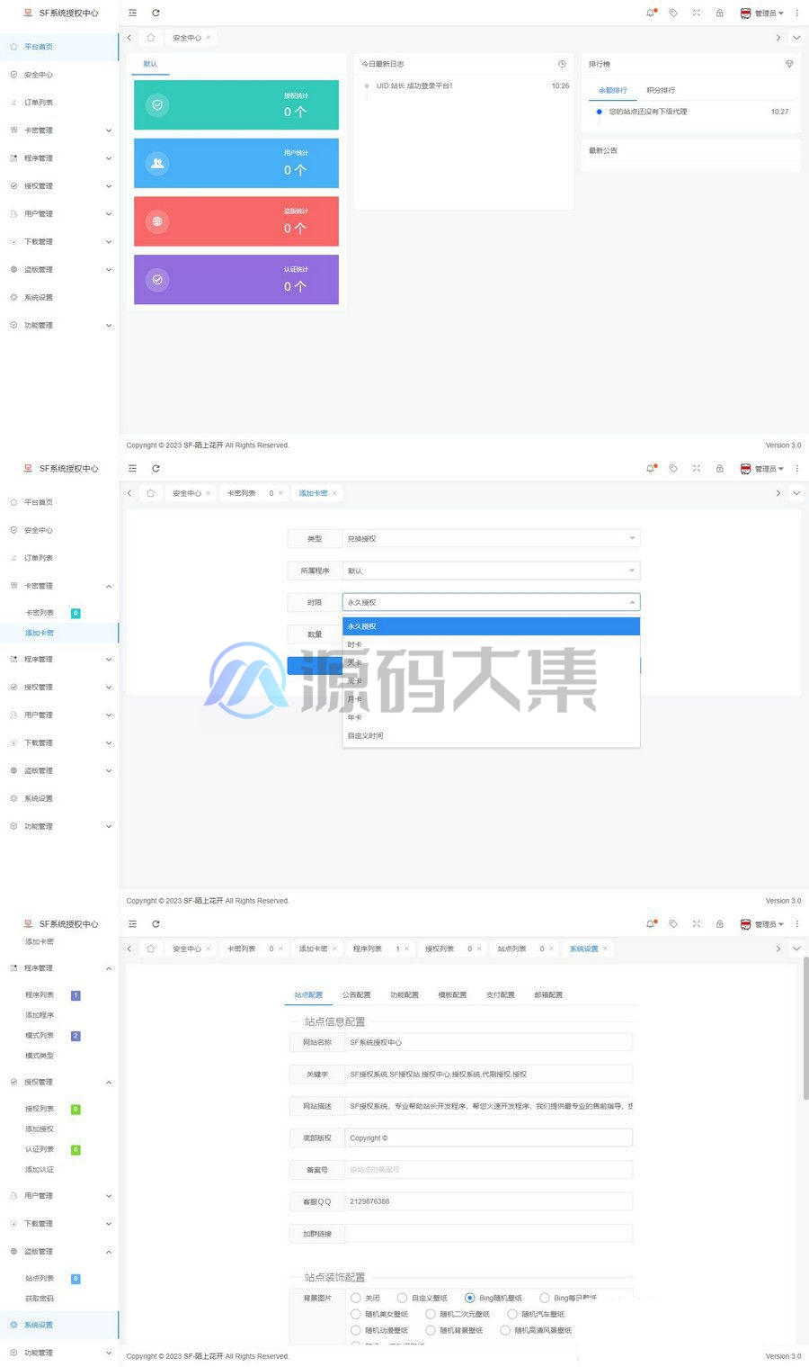
Task: Click the lock-screen icon in the 添加卡密 screenshot header
Action: (x=719, y=468)
